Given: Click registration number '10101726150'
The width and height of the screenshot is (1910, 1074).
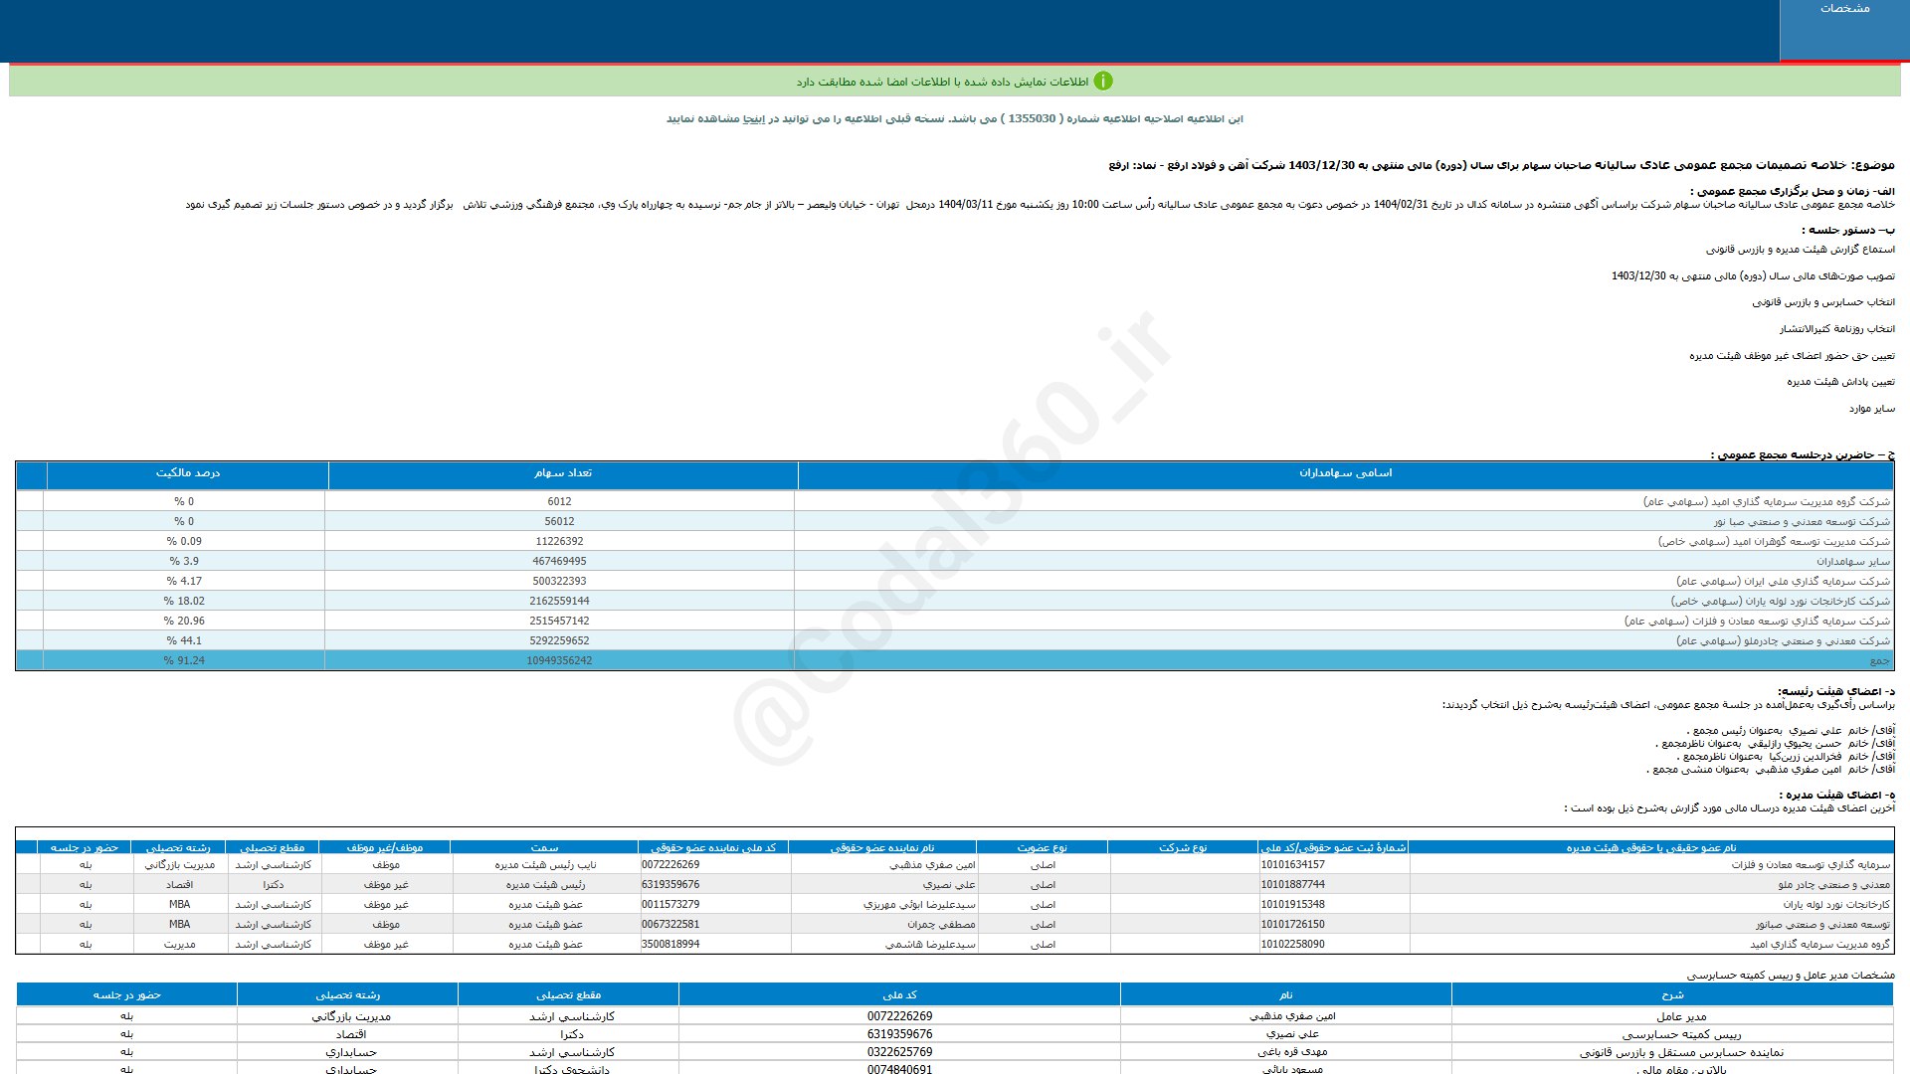Looking at the screenshot, I should click(x=1292, y=925).
